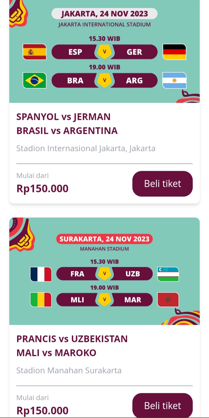
Task: Select the BRA v ARG matchup bar
Action: click(x=105, y=80)
